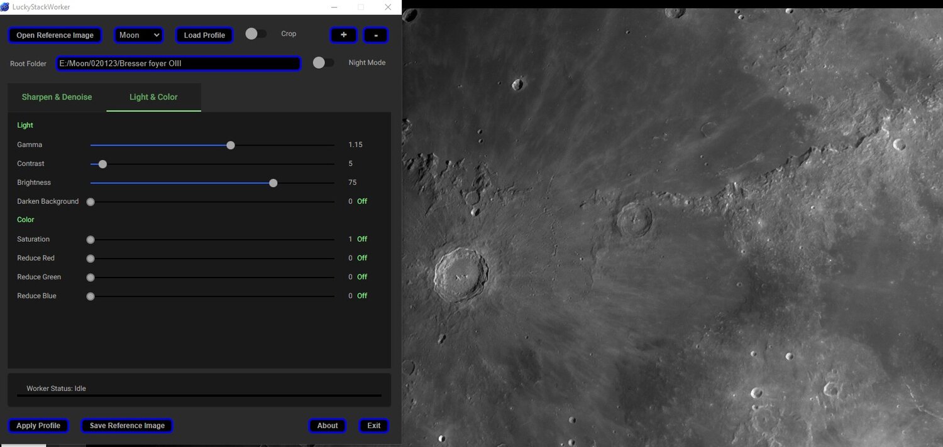The width and height of the screenshot is (943, 447).
Task: Click the Contrast value 5
Action: pos(351,164)
